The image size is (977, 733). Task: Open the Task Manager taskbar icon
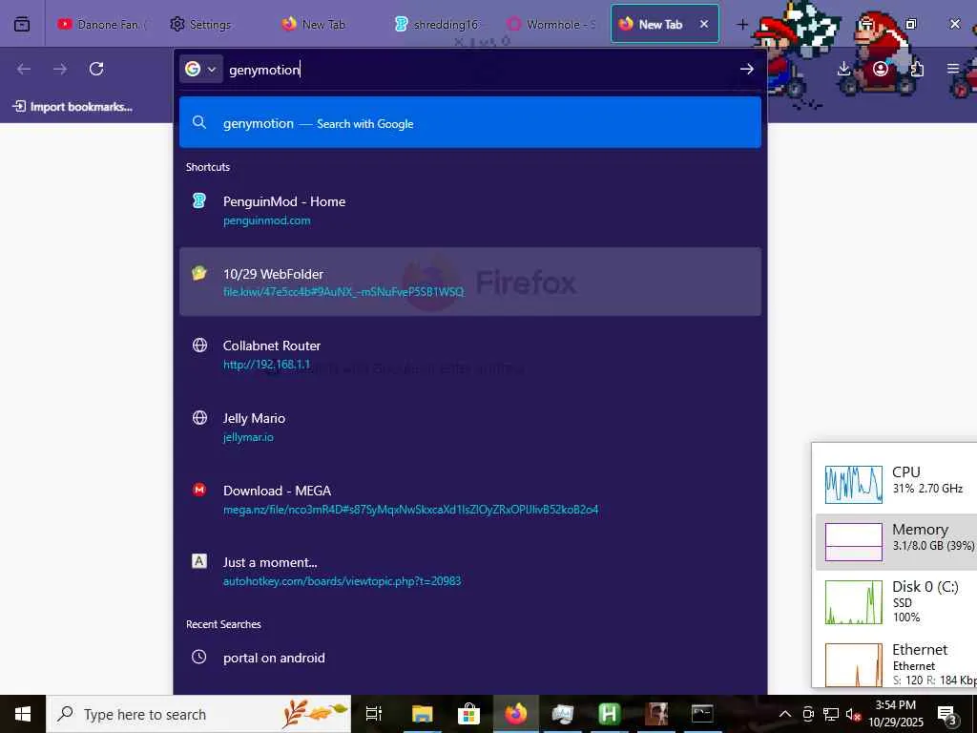563,714
